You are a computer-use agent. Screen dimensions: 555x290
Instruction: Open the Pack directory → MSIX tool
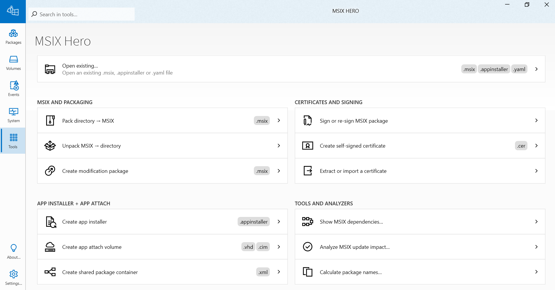[162, 120]
